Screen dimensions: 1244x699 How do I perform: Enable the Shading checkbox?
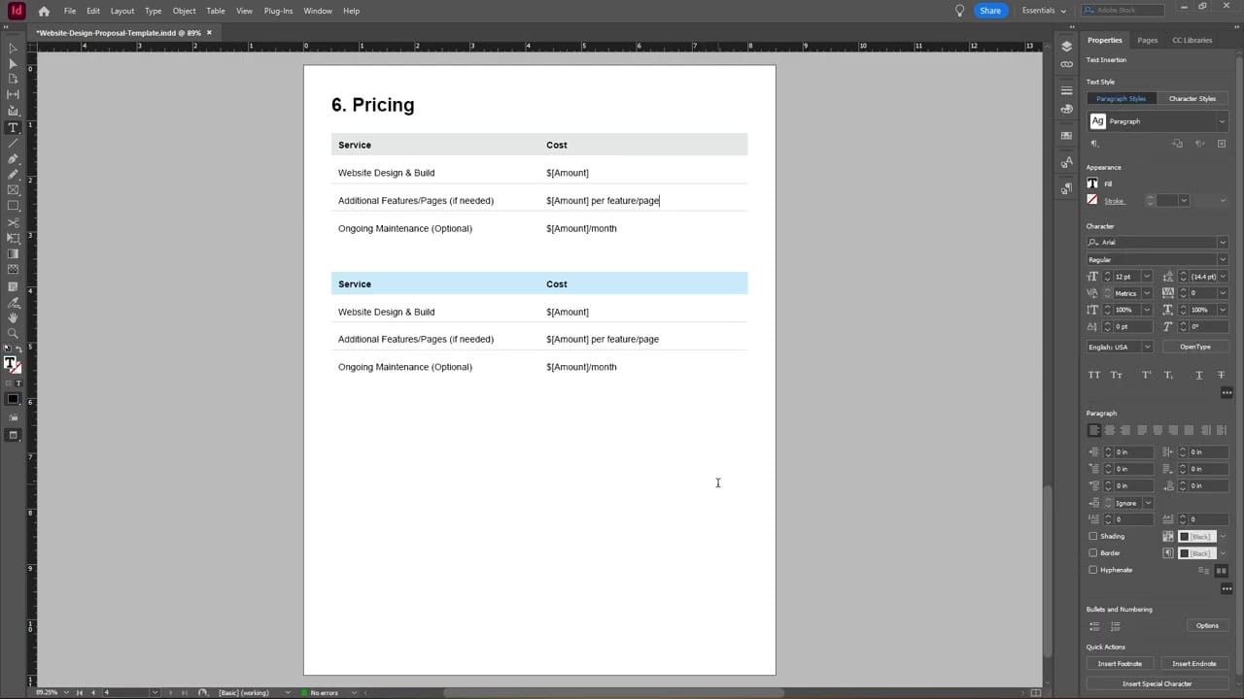pyautogui.click(x=1093, y=536)
